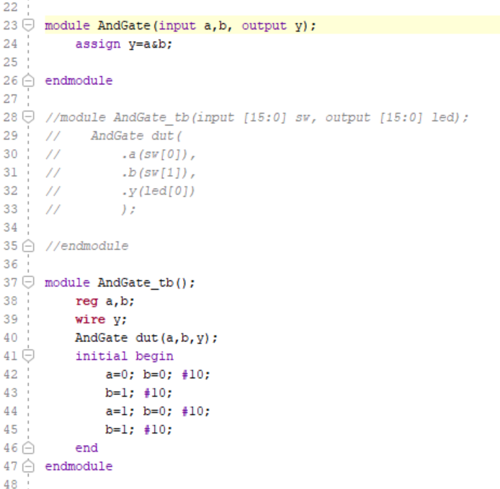Viewport: 500px width, 489px height.
Task: Click the 'AndGate dut(a,b,y);' instantiation
Action: 146,338
